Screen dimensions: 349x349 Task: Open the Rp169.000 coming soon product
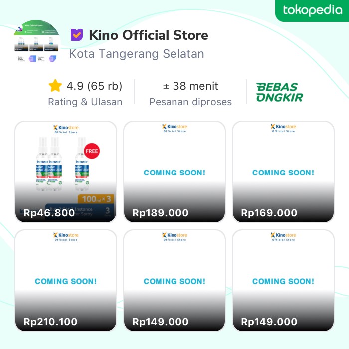283,172
